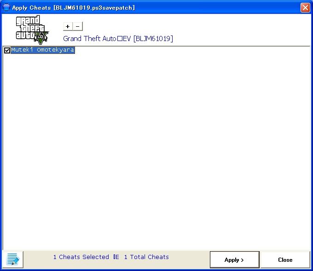Apply the selected cheats
The width and height of the screenshot is (313, 271).
pyautogui.click(x=235, y=259)
